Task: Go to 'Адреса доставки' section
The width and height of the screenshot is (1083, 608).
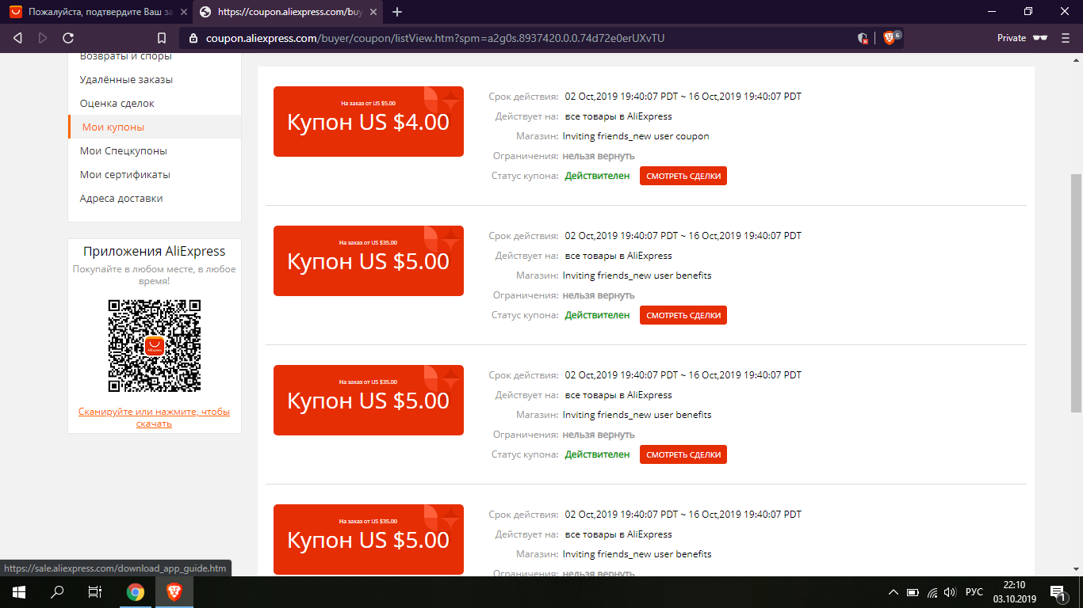Action: click(x=121, y=199)
